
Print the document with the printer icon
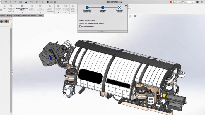(26, 2)
